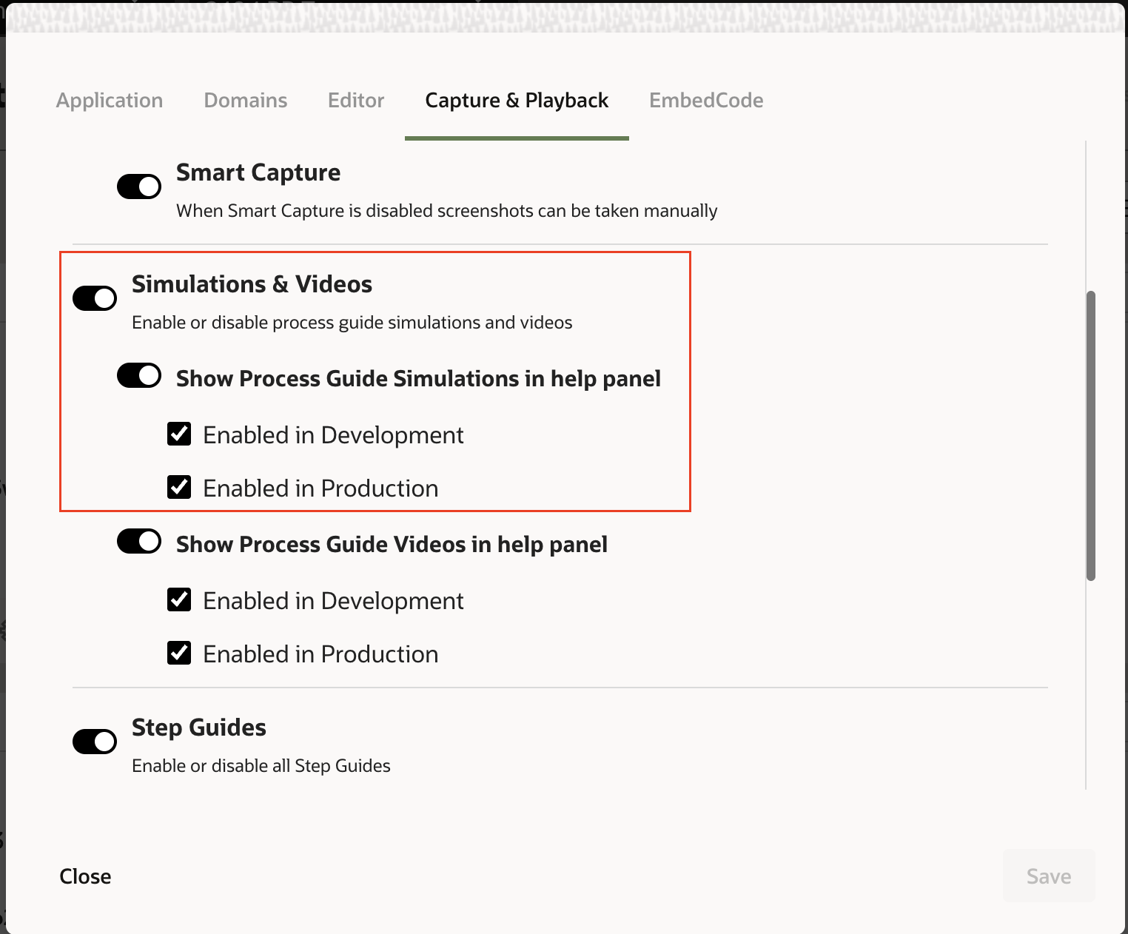Toggle Show Process Guide Simulations switch
The width and height of the screenshot is (1128, 934).
139,375
